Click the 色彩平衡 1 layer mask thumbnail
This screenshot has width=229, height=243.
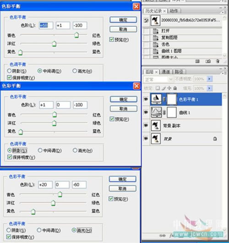coord(172,99)
